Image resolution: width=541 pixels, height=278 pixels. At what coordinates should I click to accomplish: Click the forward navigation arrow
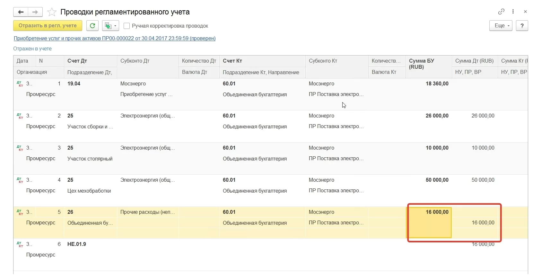click(35, 12)
